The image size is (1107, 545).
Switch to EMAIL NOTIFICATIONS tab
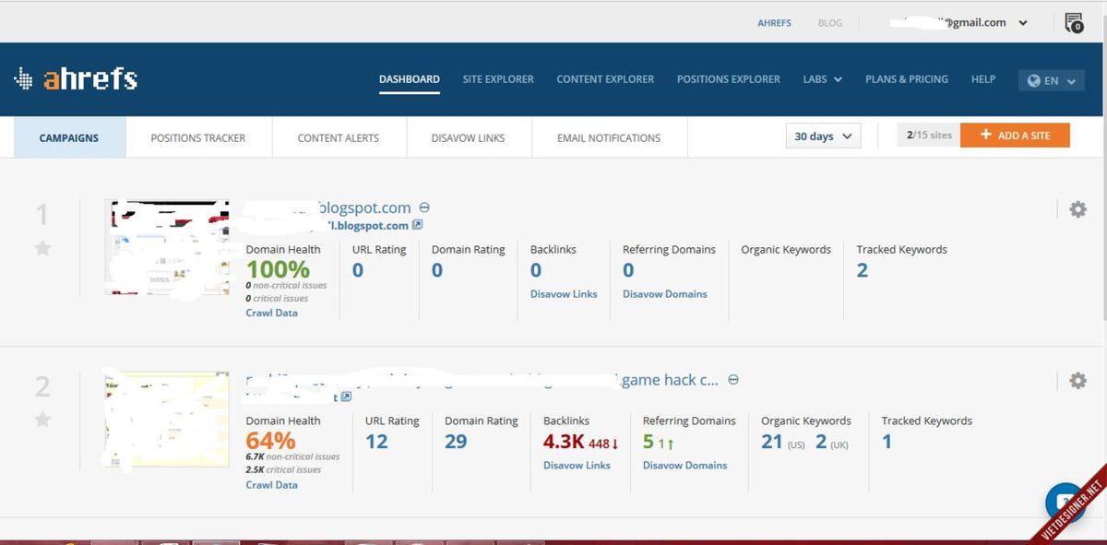coord(609,137)
